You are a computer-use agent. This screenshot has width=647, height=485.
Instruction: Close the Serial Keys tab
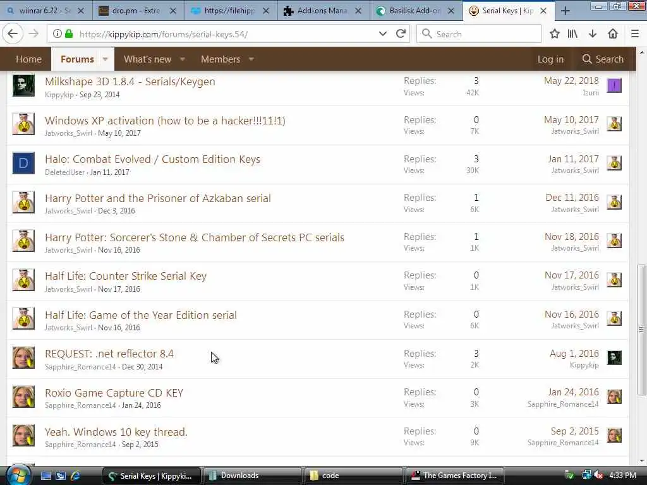point(543,11)
